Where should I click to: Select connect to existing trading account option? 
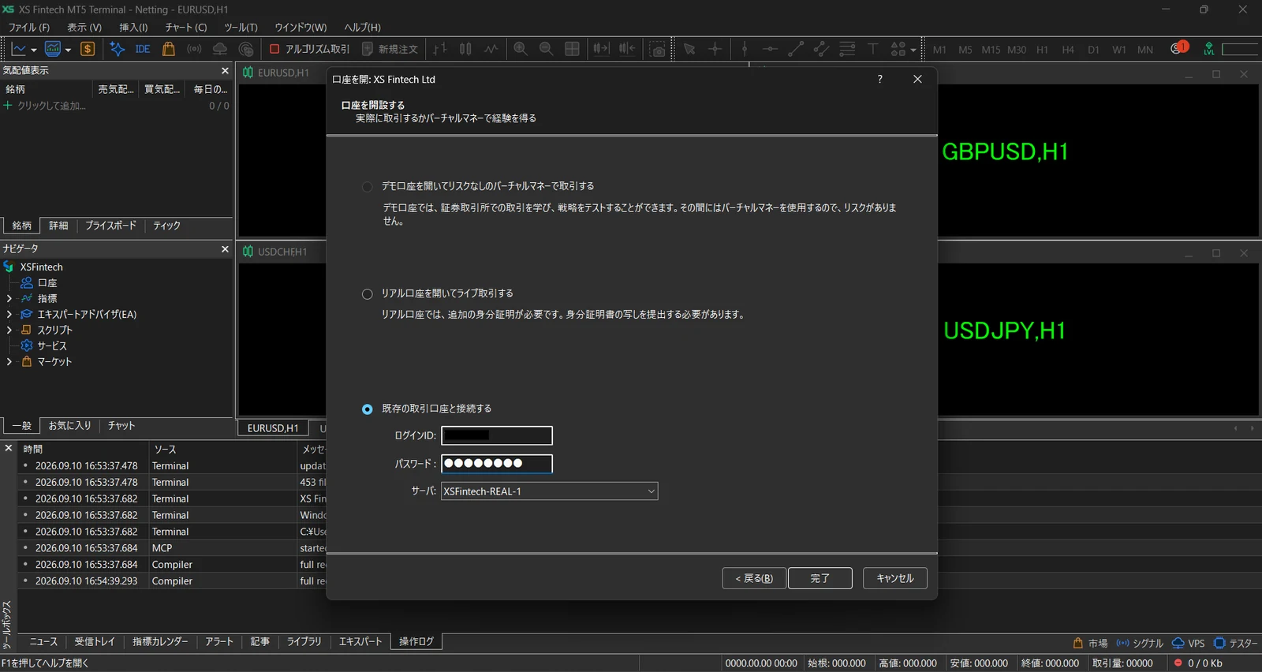tap(367, 409)
